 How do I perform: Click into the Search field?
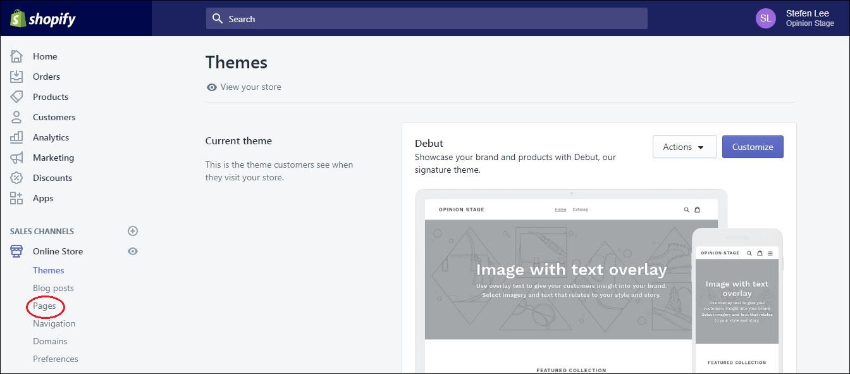point(427,18)
